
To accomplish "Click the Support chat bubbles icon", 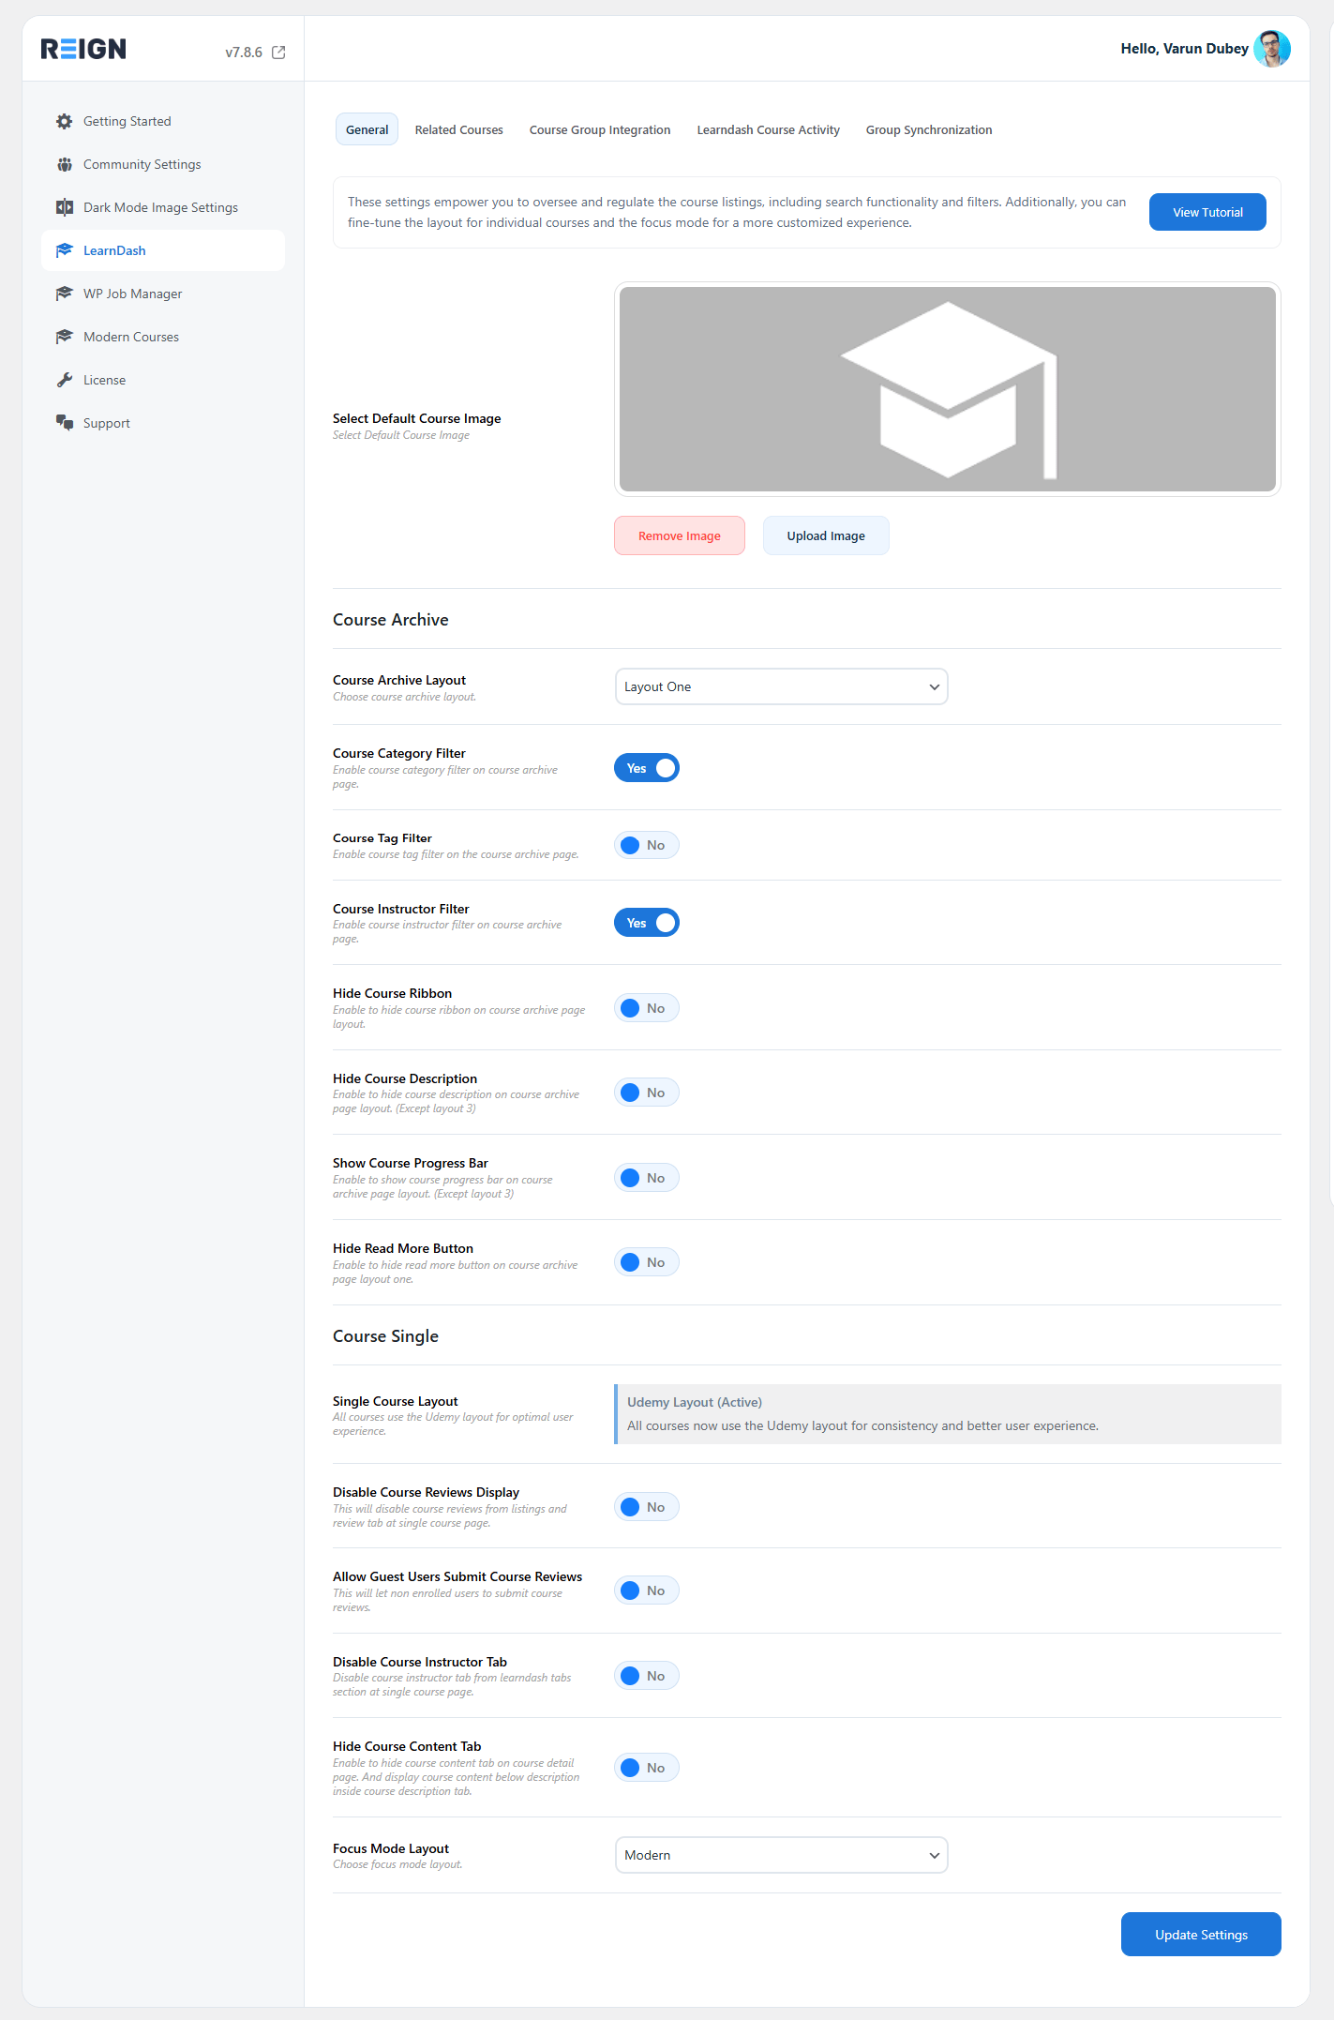I will (x=64, y=423).
